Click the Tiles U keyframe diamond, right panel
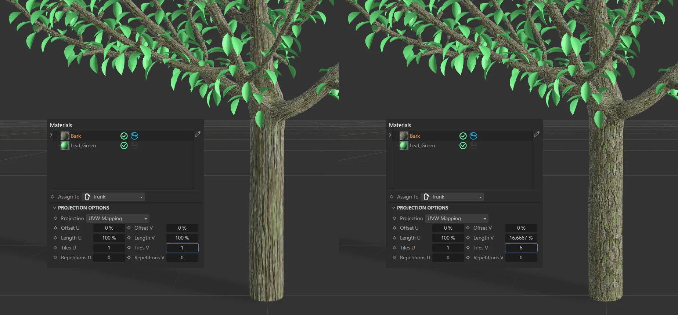The height and width of the screenshot is (315, 678). 394,248
